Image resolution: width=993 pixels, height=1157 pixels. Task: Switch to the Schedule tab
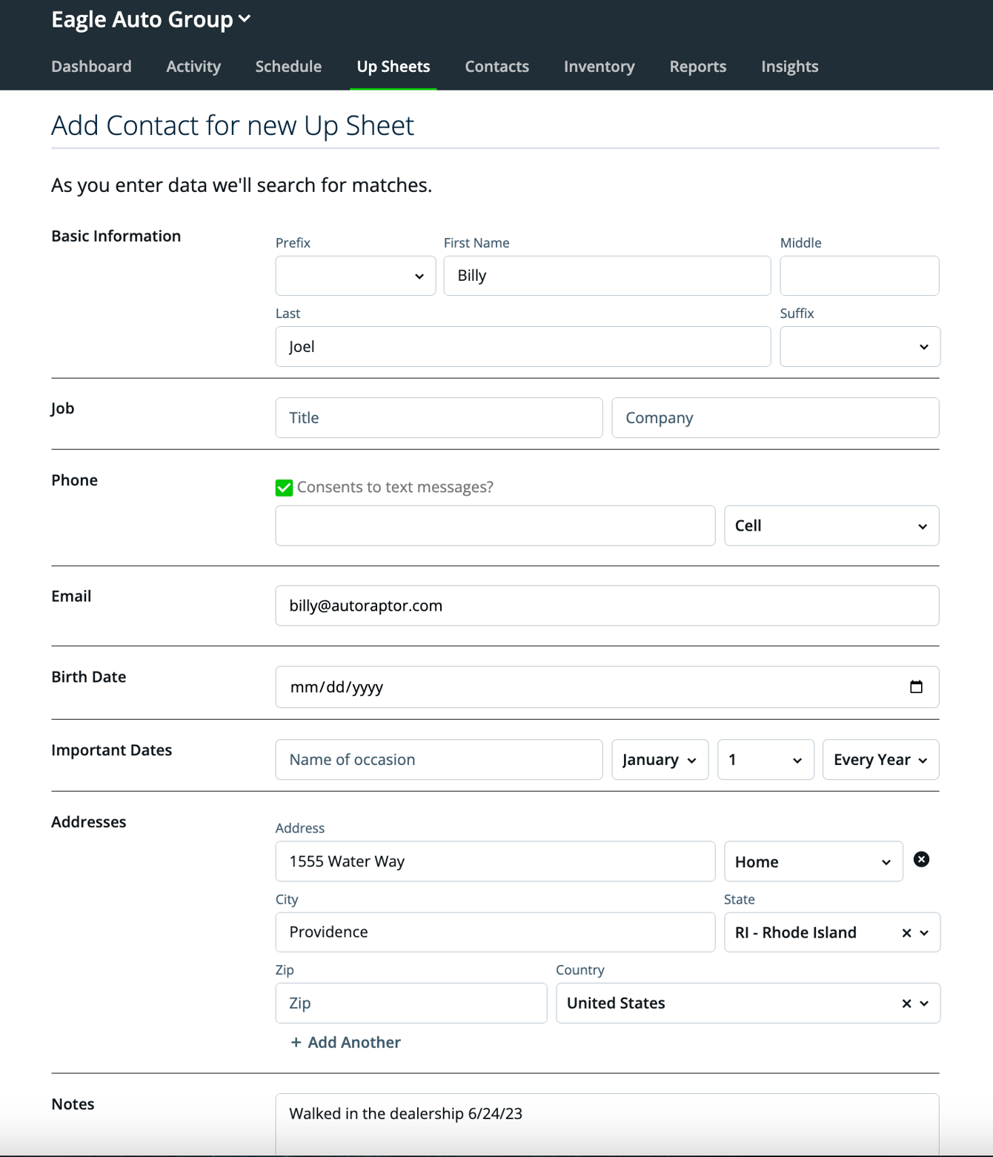(288, 67)
